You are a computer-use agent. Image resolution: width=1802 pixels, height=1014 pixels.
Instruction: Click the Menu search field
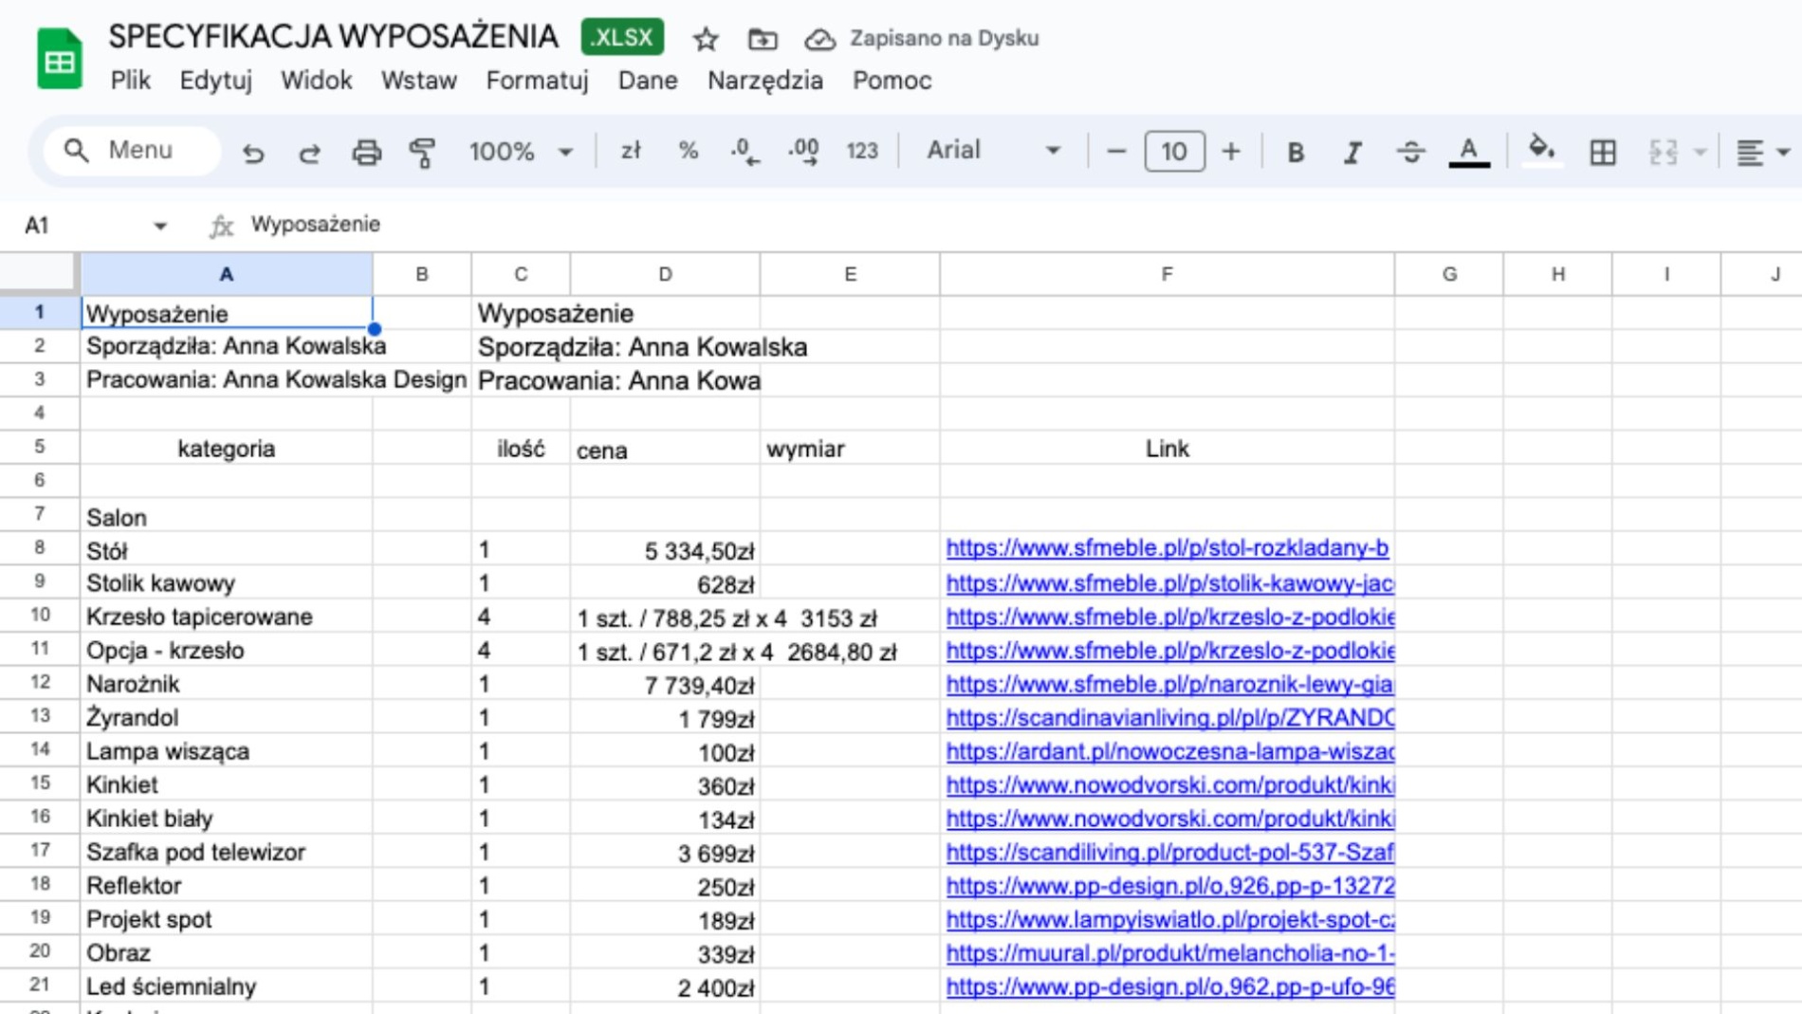133,151
